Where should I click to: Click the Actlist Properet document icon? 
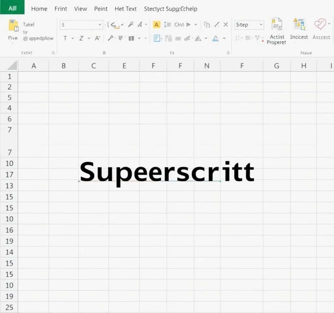277,25
